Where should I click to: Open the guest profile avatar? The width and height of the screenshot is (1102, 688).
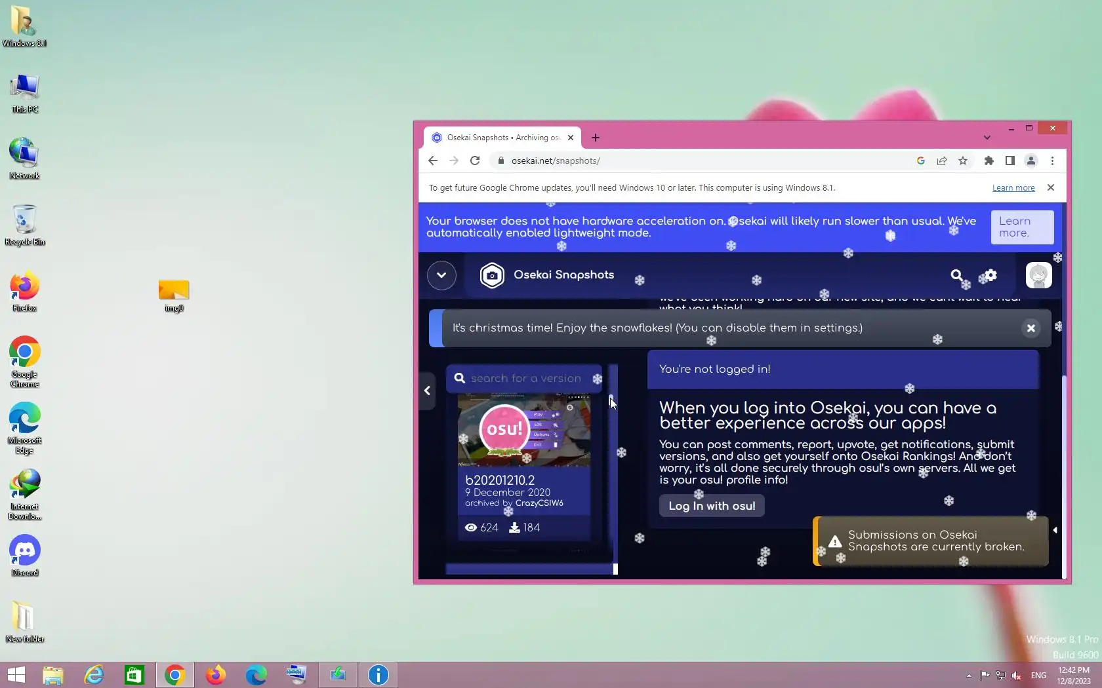[1038, 275]
